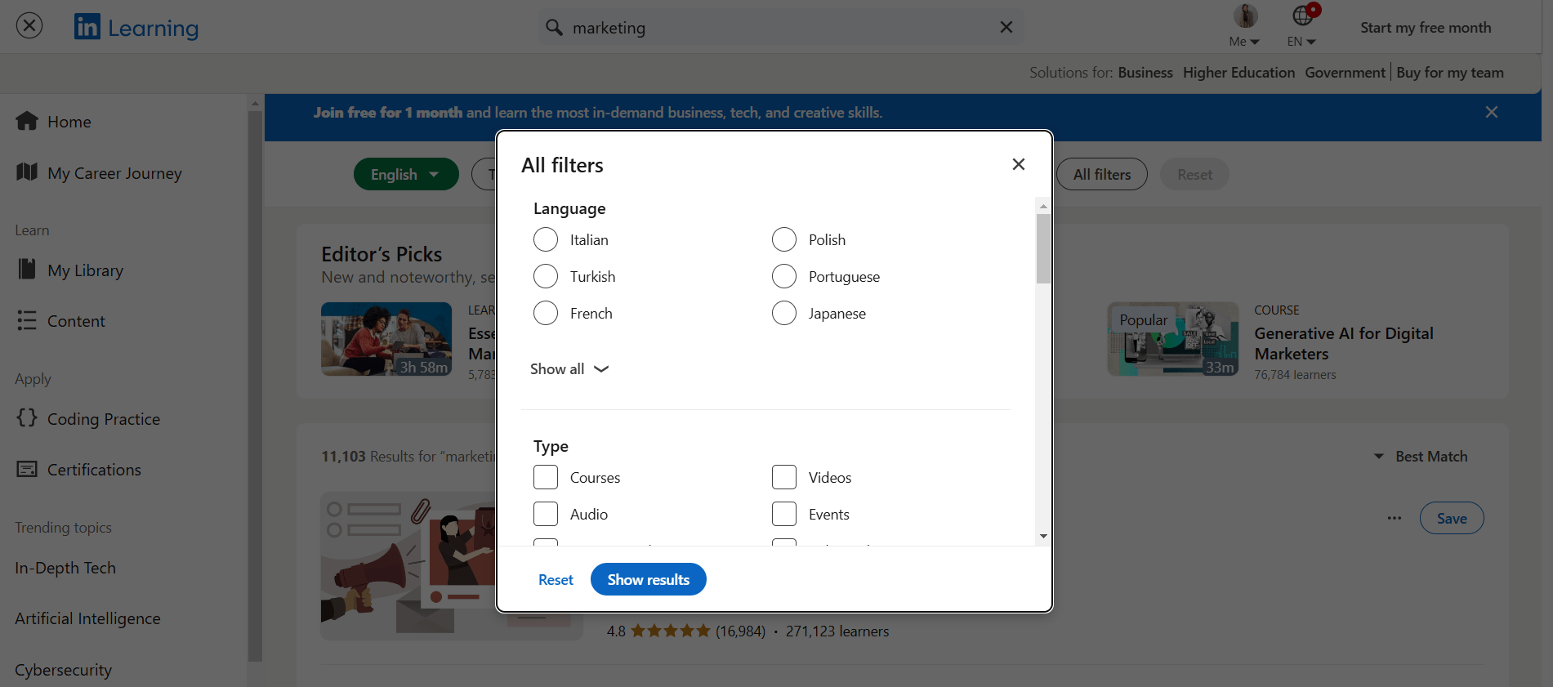Viewport: 1553px width, 687px height.
Task: Open the English language filter dropdown
Action: click(406, 174)
